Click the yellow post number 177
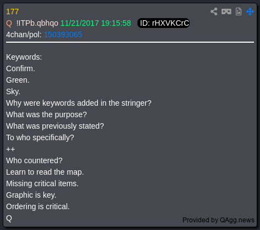Screen dimensions: 260x230 [x=12, y=12]
